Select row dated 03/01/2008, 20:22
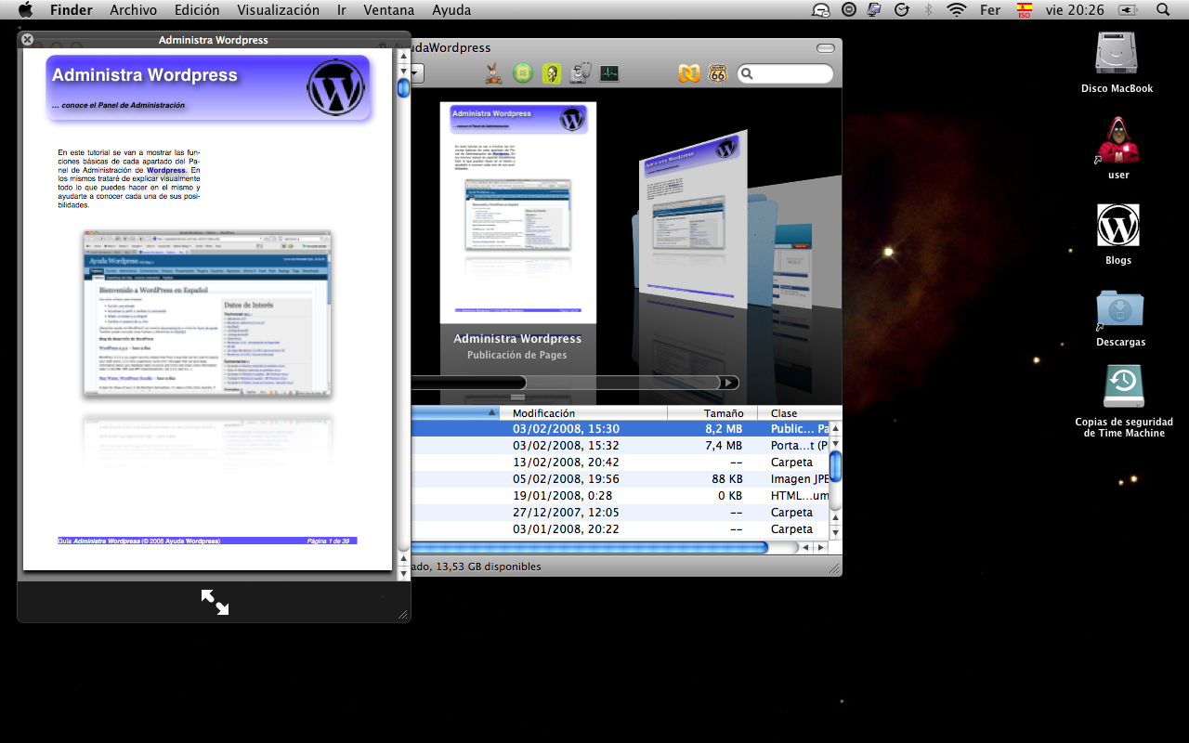Image resolution: width=1189 pixels, height=743 pixels. [620, 529]
